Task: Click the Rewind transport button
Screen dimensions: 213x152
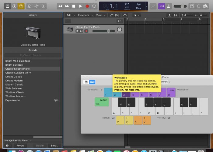Action: pos(60,6)
